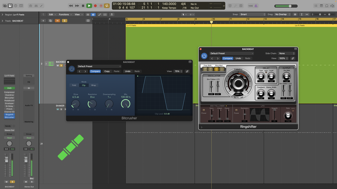Open the List Editors icon

coord(316,6)
